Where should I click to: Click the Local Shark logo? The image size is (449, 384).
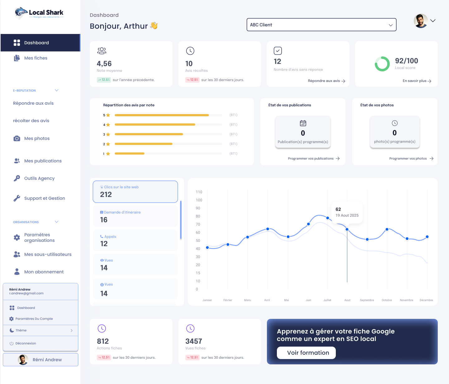(x=39, y=13)
